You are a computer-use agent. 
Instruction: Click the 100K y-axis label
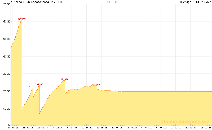6,109
